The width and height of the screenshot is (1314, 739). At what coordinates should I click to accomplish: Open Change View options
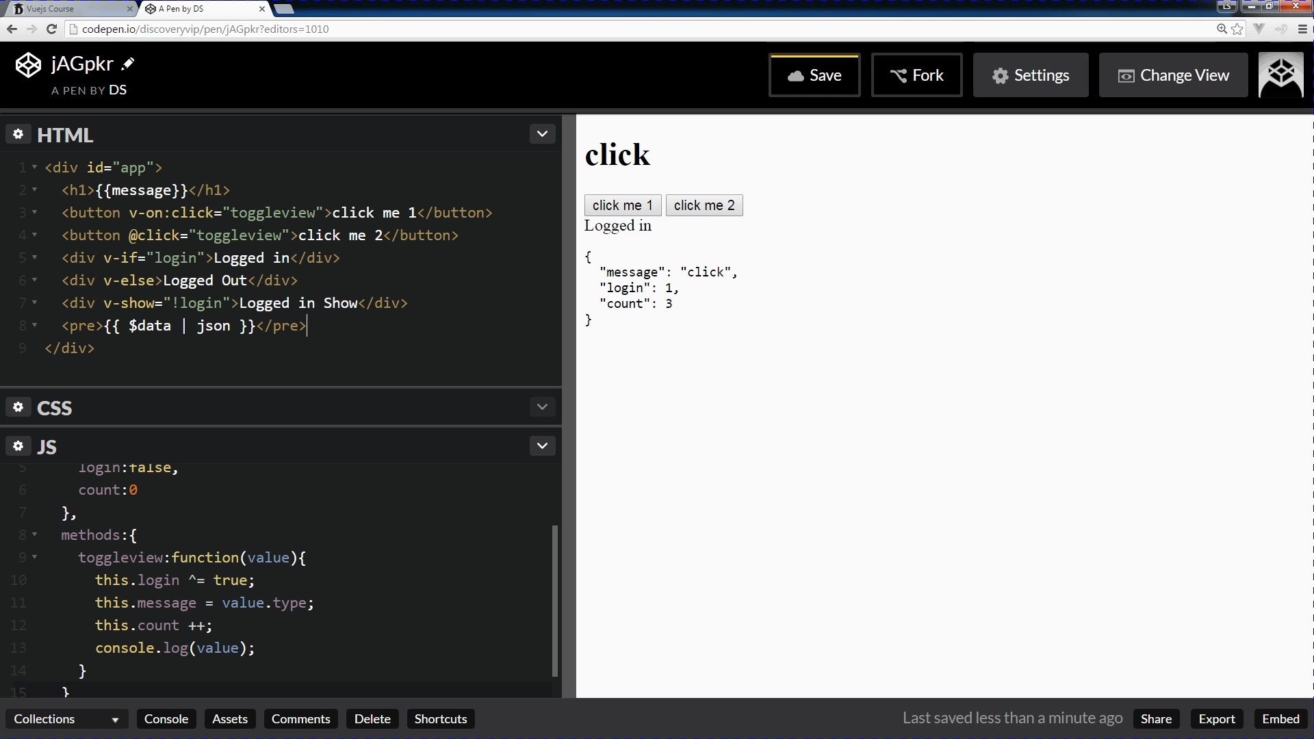[x=1173, y=75]
